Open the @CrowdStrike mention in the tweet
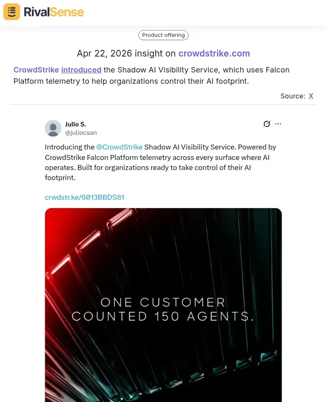The height and width of the screenshot is (402, 327). (x=119, y=147)
